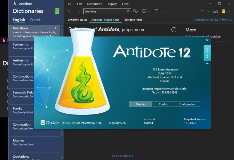Add the word to favourites heart icon

[144, 11]
